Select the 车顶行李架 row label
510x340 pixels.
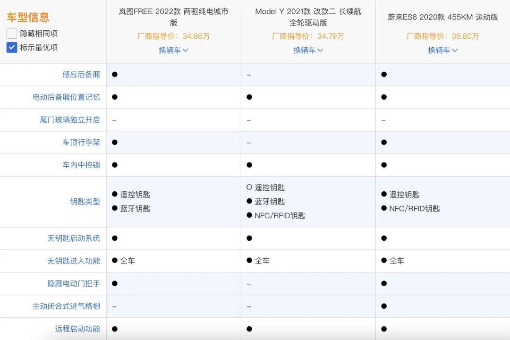[81, 142]
